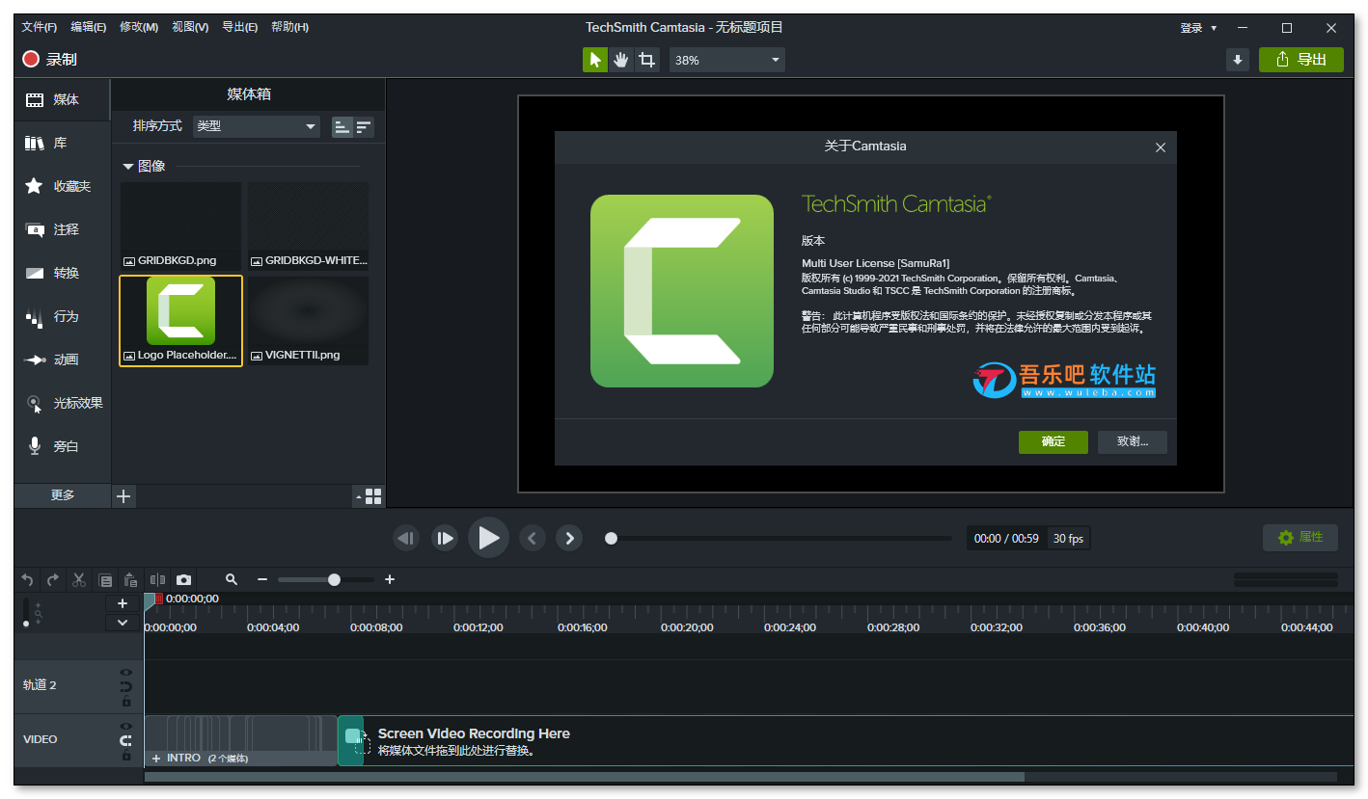Add a new track with plus button
This screenshot has height=799, width=1368.
[123, 603]
